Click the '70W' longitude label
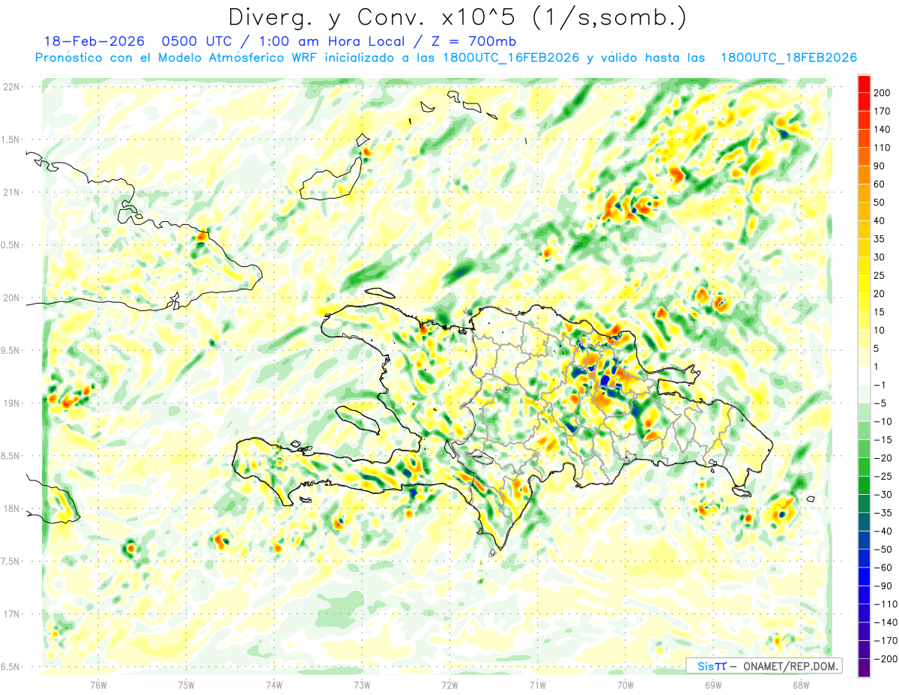Screen dimensions: 899x695 626,685
